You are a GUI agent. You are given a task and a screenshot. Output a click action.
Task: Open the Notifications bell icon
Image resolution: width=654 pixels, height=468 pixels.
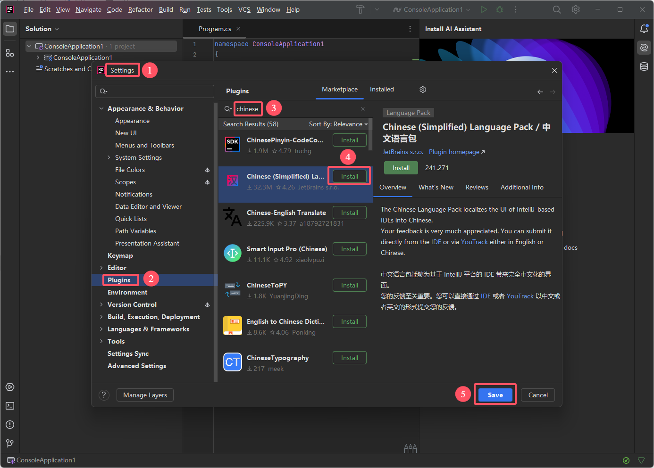coord(644,29)
